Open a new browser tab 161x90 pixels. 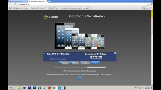tap(49, 1)
